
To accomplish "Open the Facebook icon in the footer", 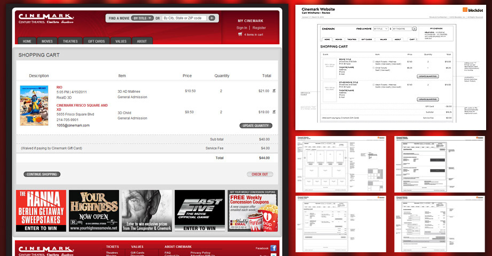I will tap(274, 248).
